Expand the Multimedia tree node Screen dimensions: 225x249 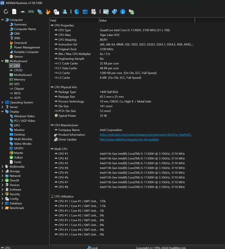[x=2, y=166]
